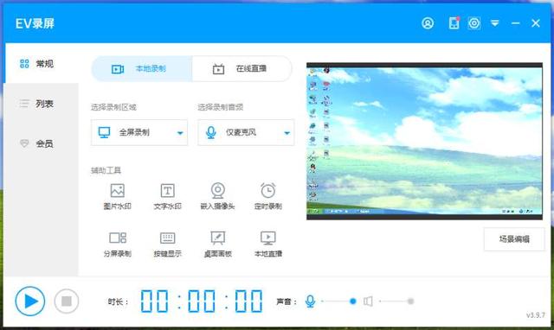554x330 pixels.
Task: Open the 定时录制 scheduled recording tool
Action: [x=268, y=197]
